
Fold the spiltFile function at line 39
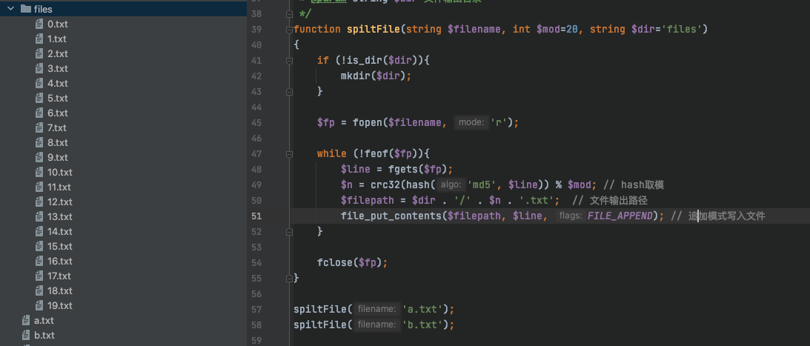click(x=288, y=30)
